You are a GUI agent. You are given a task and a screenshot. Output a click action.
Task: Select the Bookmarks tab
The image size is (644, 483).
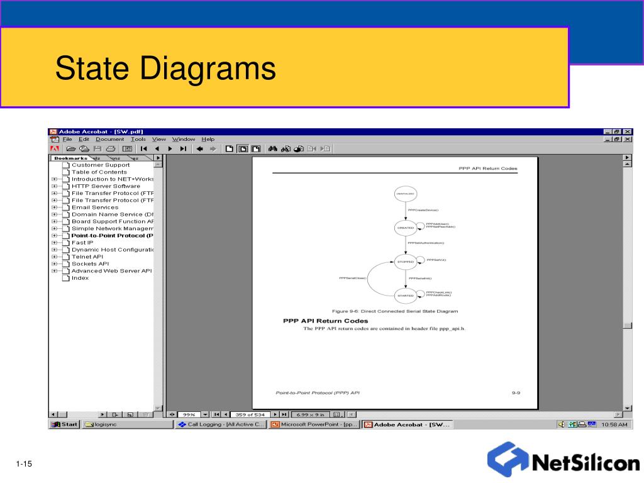pos(70,158)
